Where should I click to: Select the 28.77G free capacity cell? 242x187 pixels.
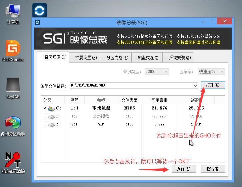(159, 116)
